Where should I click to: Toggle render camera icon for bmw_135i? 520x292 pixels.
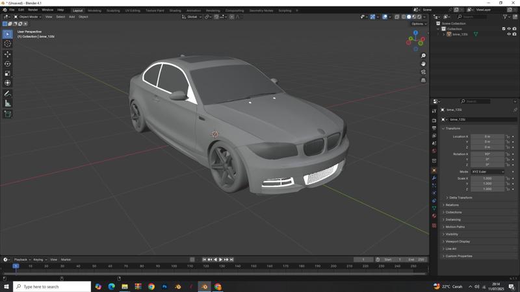tap(514, 34)
